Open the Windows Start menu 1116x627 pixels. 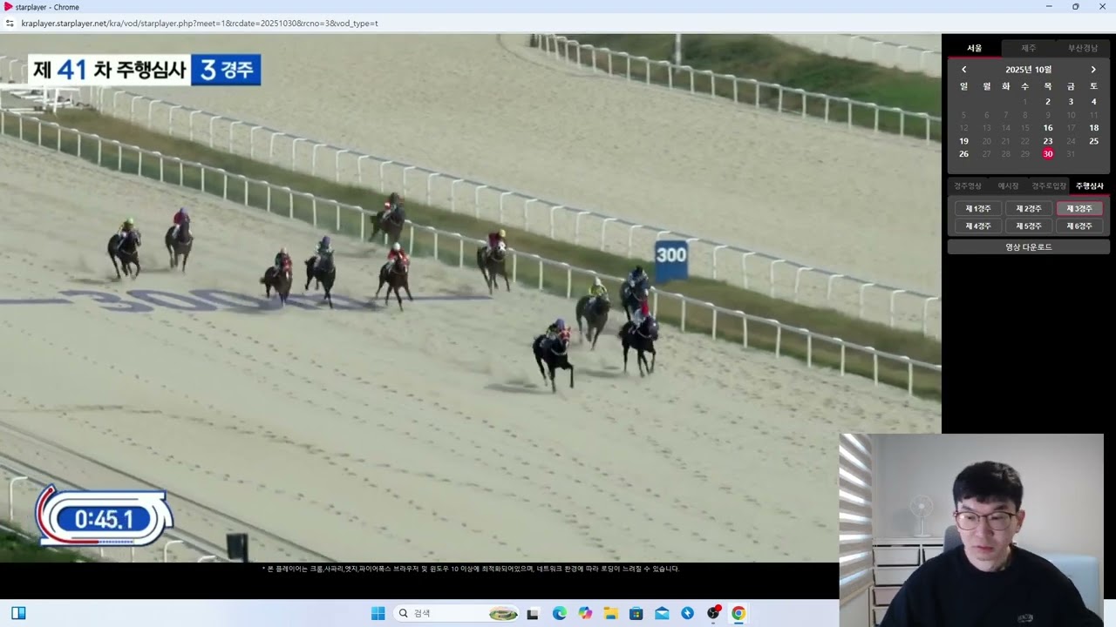tap(378, 613)
